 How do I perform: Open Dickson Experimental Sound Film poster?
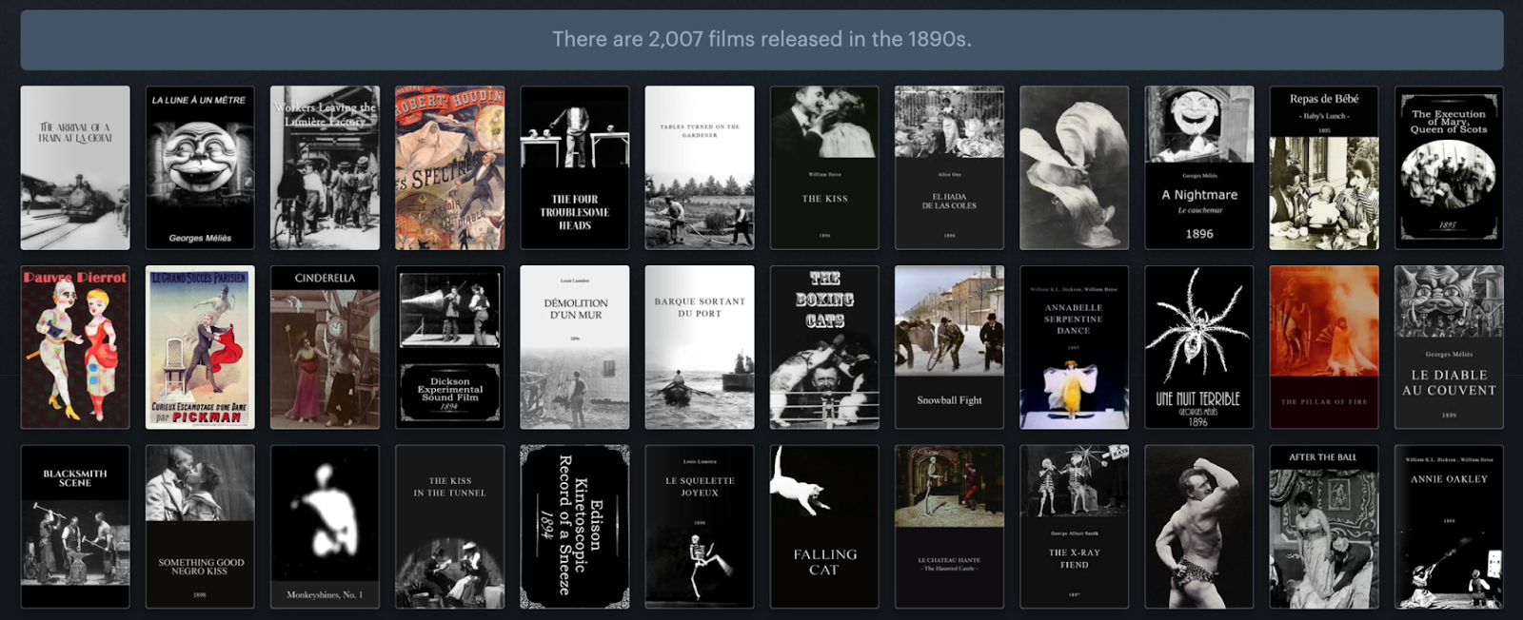point(449,347)
